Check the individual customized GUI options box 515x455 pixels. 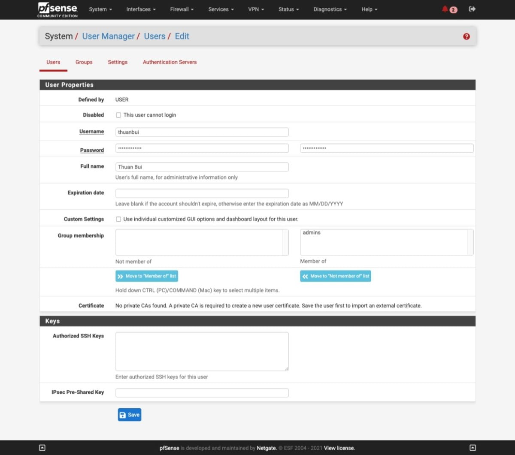(x=118, y=219)
